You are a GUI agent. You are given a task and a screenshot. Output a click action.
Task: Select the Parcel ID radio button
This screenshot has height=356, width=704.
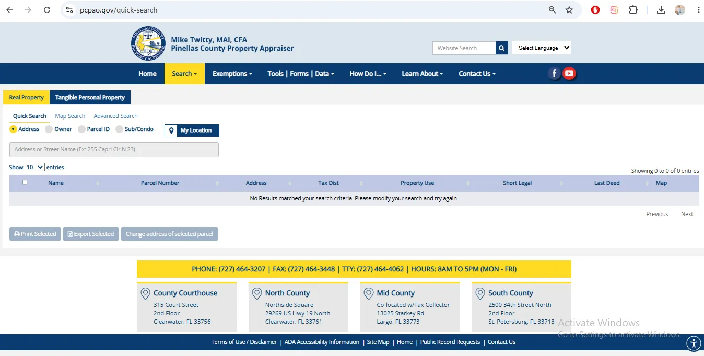(81, 129)
